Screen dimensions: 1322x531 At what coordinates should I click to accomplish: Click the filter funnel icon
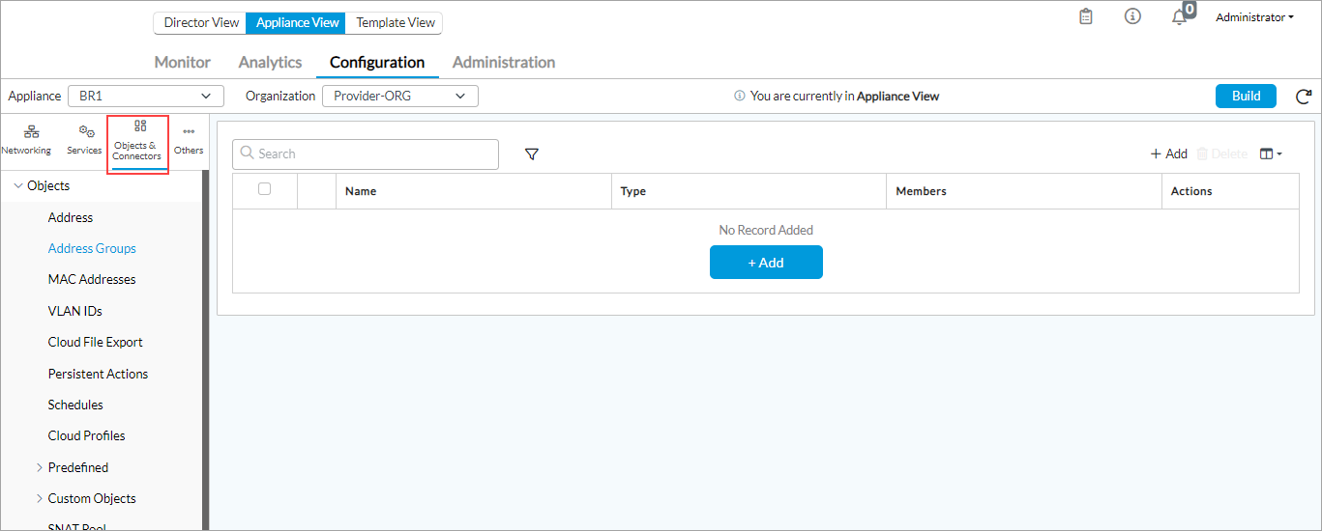pyautogui.click(x=531, y=154)
